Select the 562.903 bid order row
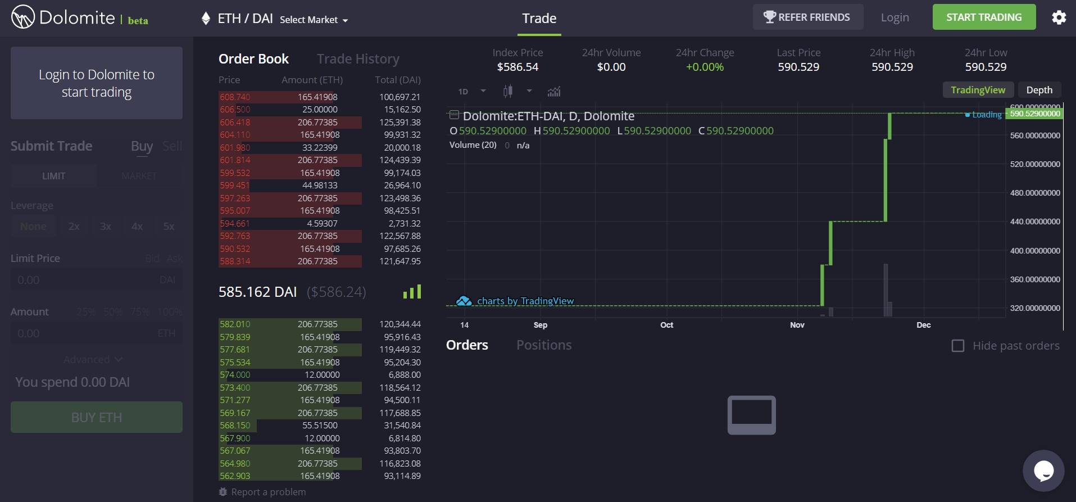 [320, 476]
